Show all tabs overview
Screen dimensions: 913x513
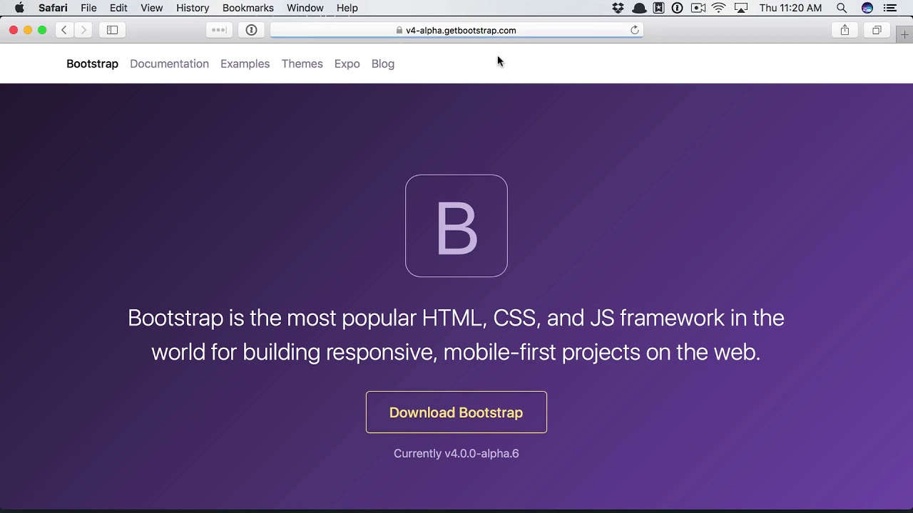click(877, 30)
